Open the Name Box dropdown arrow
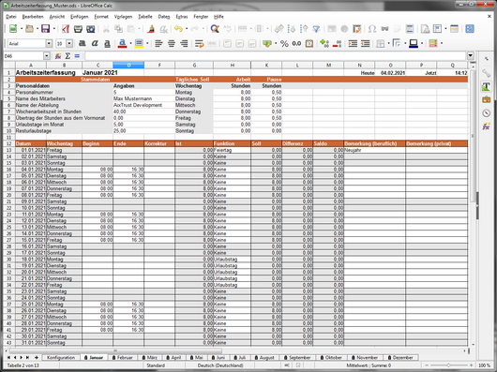This screenshot has width=497, height=372. (47, 56)
